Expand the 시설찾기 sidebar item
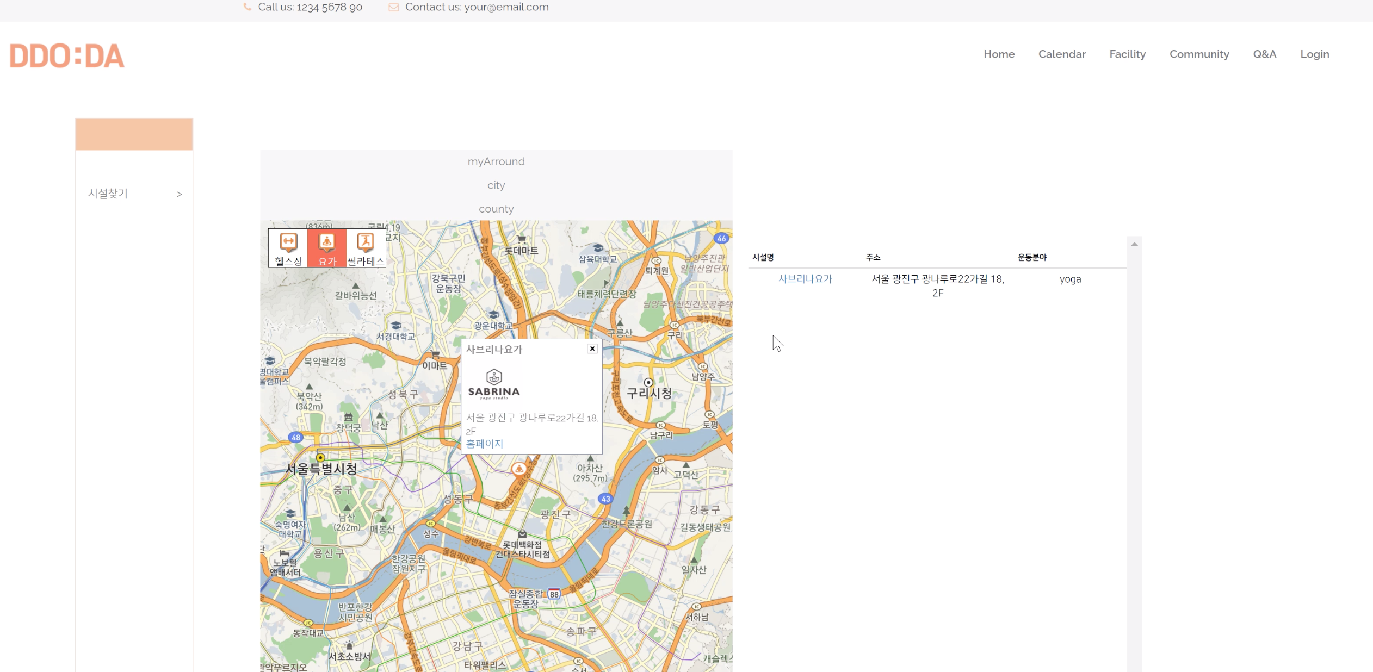The width and height of the screenshot is (1373, 672). click(134, 194)
